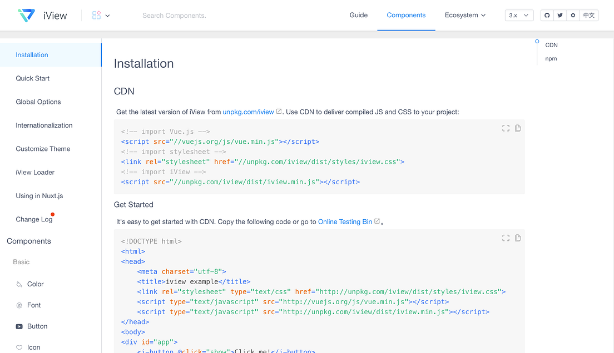Expand the CDN code block to fullscreen
Viewport: 614px width, 353px height.
point(506,128)
